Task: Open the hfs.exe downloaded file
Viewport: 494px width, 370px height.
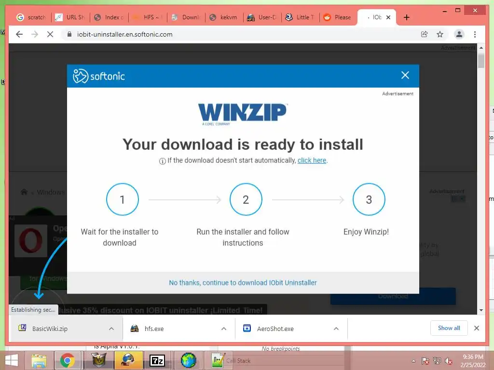Action: (154, 329)
